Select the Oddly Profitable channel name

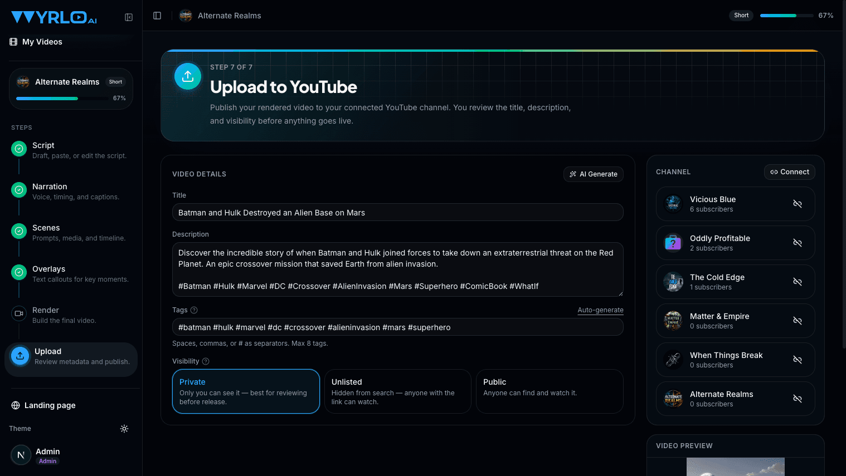pos(720,238)
